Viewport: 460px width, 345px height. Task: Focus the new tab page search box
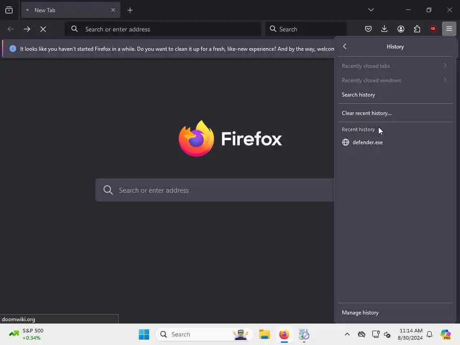(215, 190)
